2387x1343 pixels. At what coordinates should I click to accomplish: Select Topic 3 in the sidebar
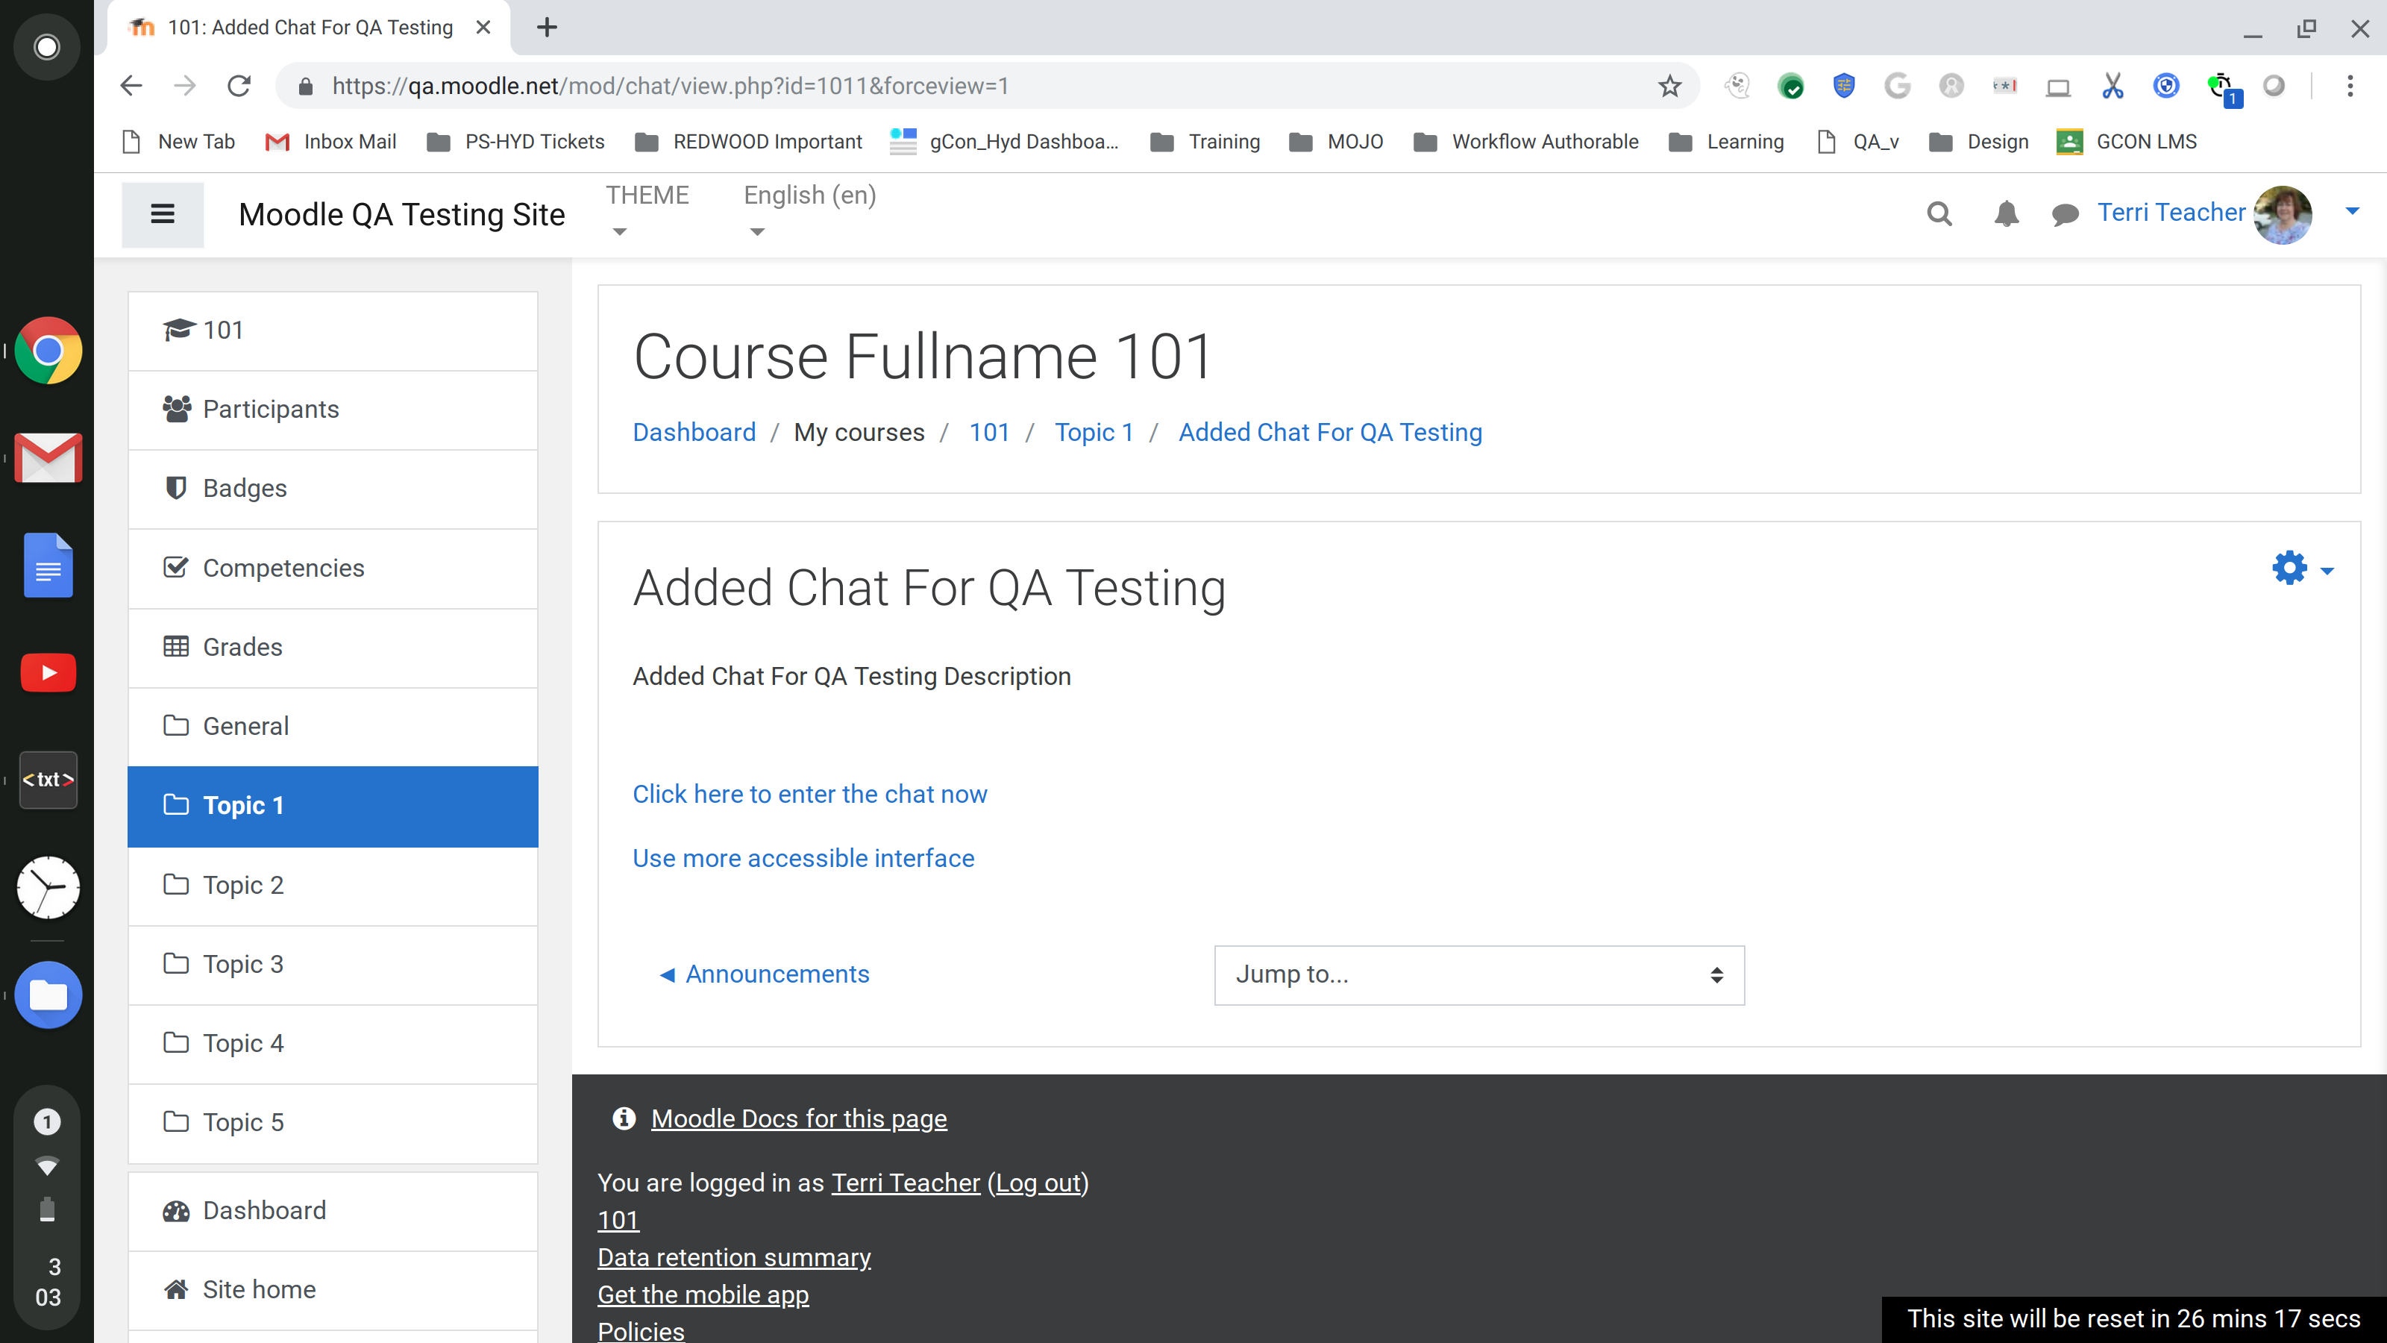[333, 964]
